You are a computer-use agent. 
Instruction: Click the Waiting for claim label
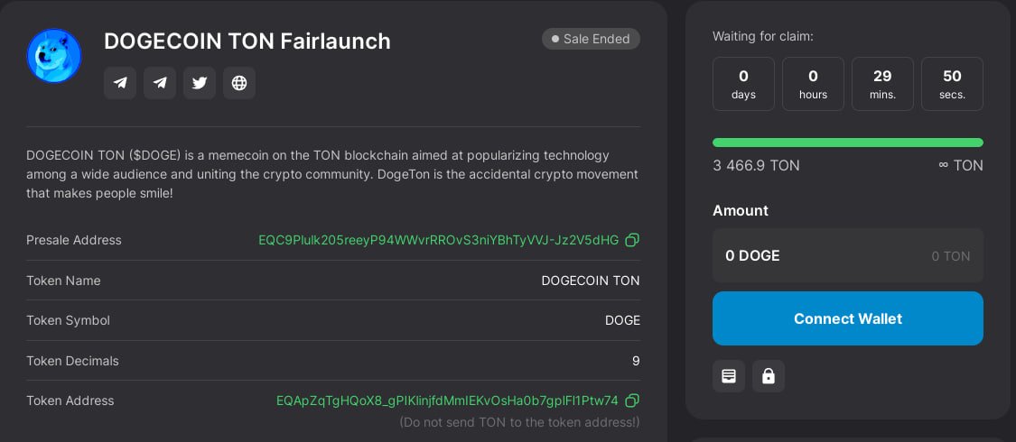[762, 37]
